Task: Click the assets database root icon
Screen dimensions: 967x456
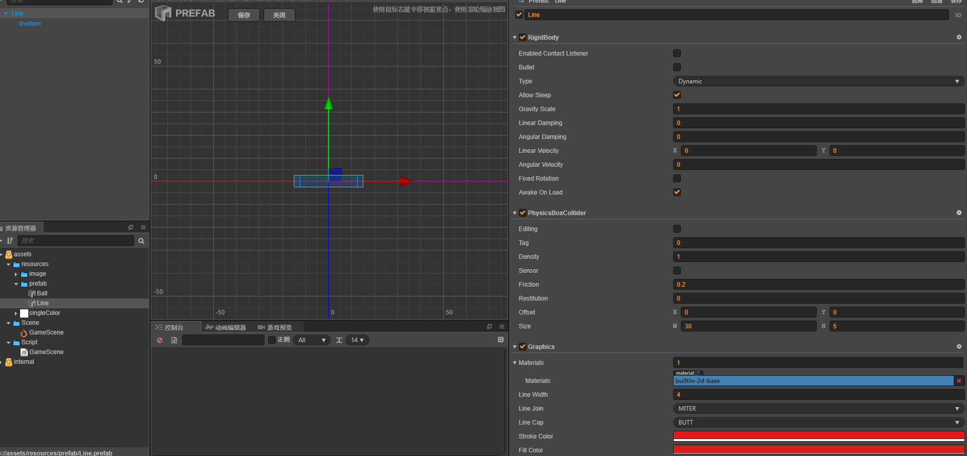Action: click(x=9, y=254)
